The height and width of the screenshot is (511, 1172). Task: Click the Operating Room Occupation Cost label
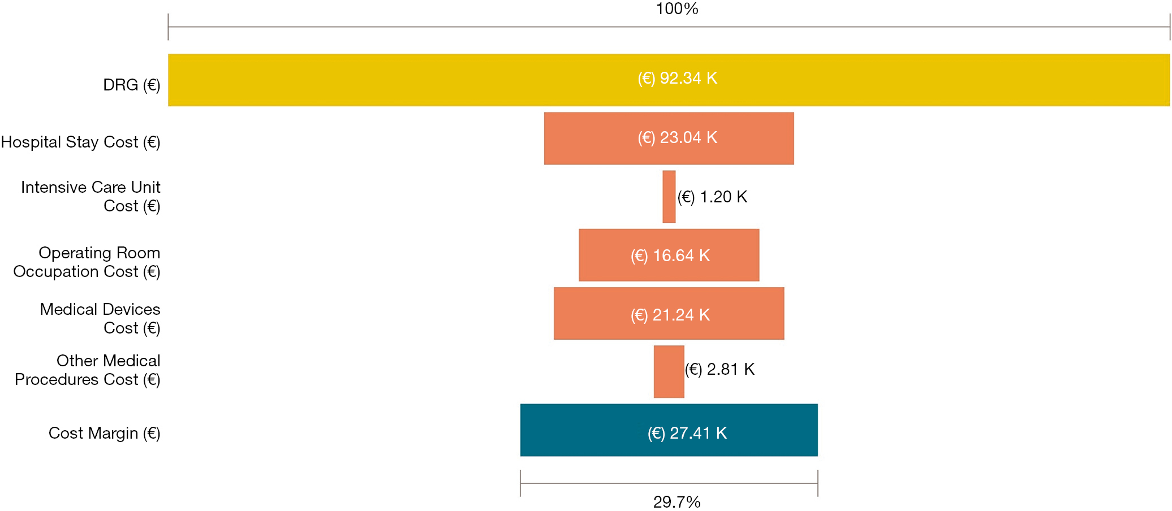pyautogui.click(x=87, y=262)
